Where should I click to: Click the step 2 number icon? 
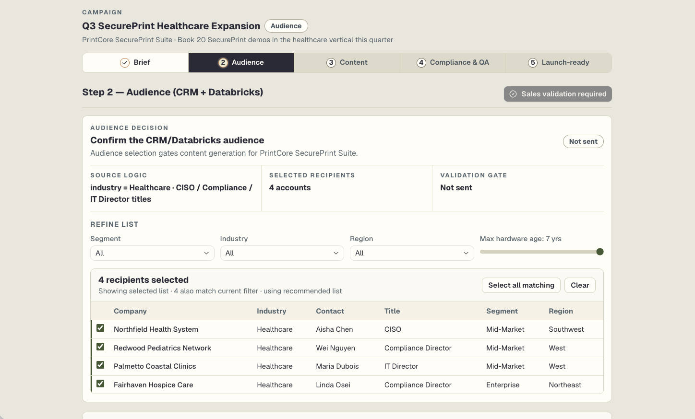click(x=223, y=63)
